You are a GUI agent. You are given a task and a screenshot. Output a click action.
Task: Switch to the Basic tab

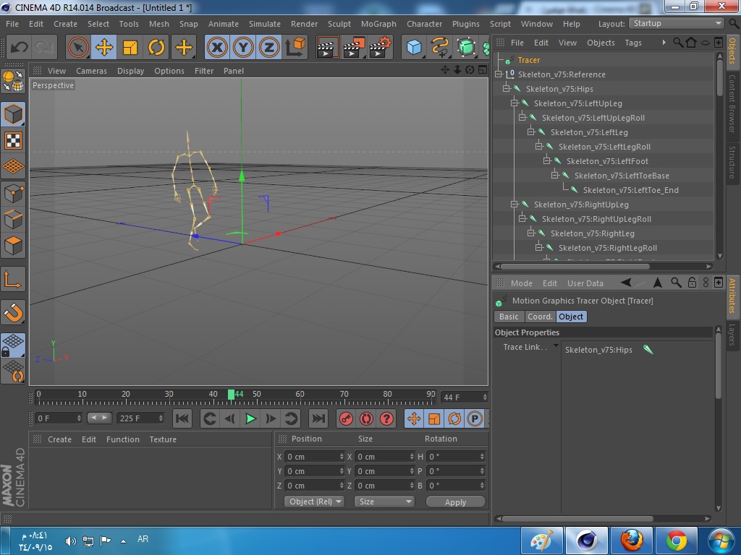click(x=509, y=317)
